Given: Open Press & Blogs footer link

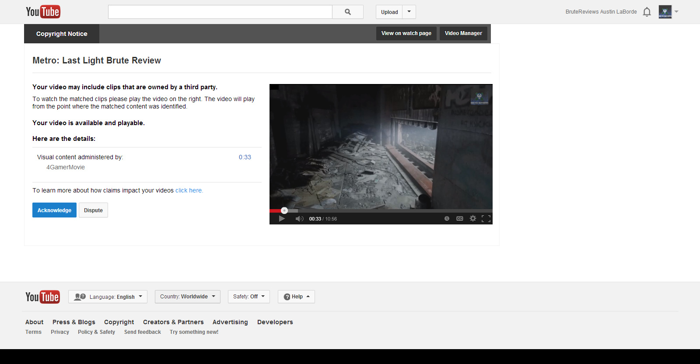Looking at the screenshot, I should (x=74, y=322).
